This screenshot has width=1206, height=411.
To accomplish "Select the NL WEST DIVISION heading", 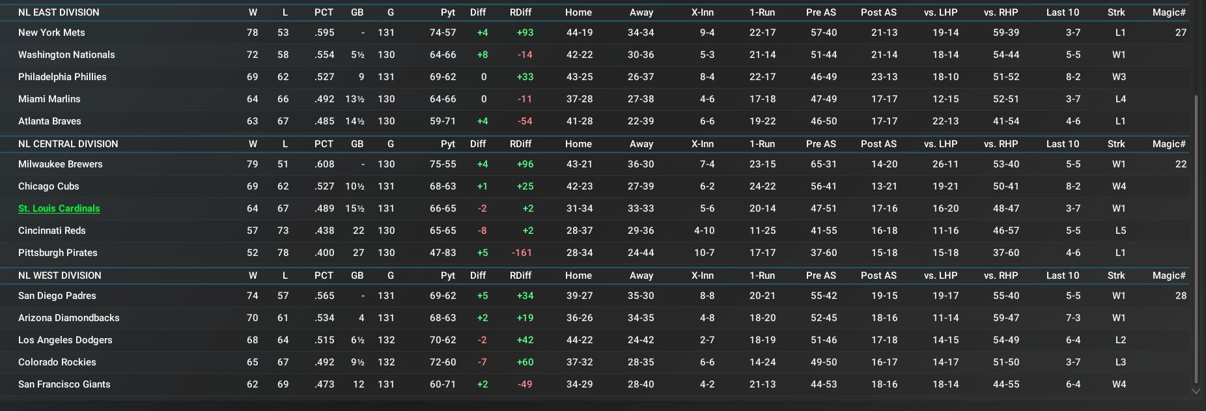I will [x=60, y=276].
